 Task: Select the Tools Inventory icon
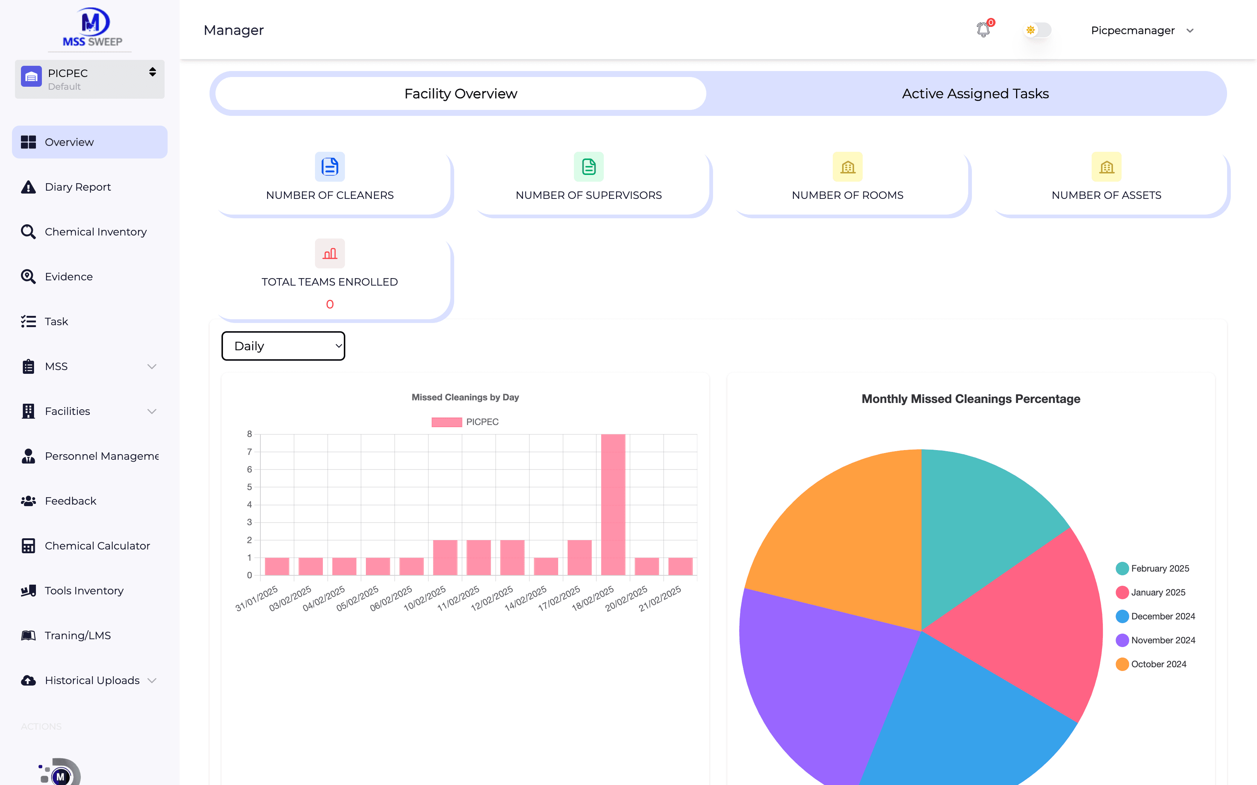click(28, 590)
